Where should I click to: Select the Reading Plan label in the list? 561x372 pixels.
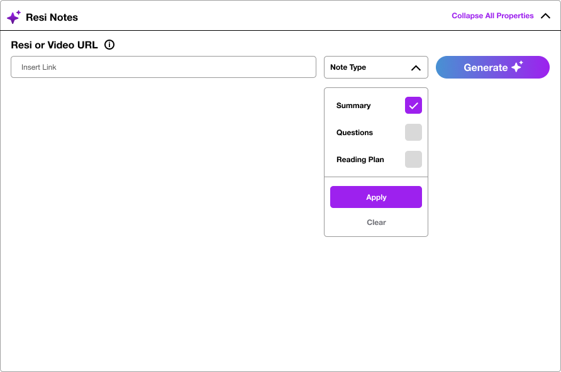point(360,160)
